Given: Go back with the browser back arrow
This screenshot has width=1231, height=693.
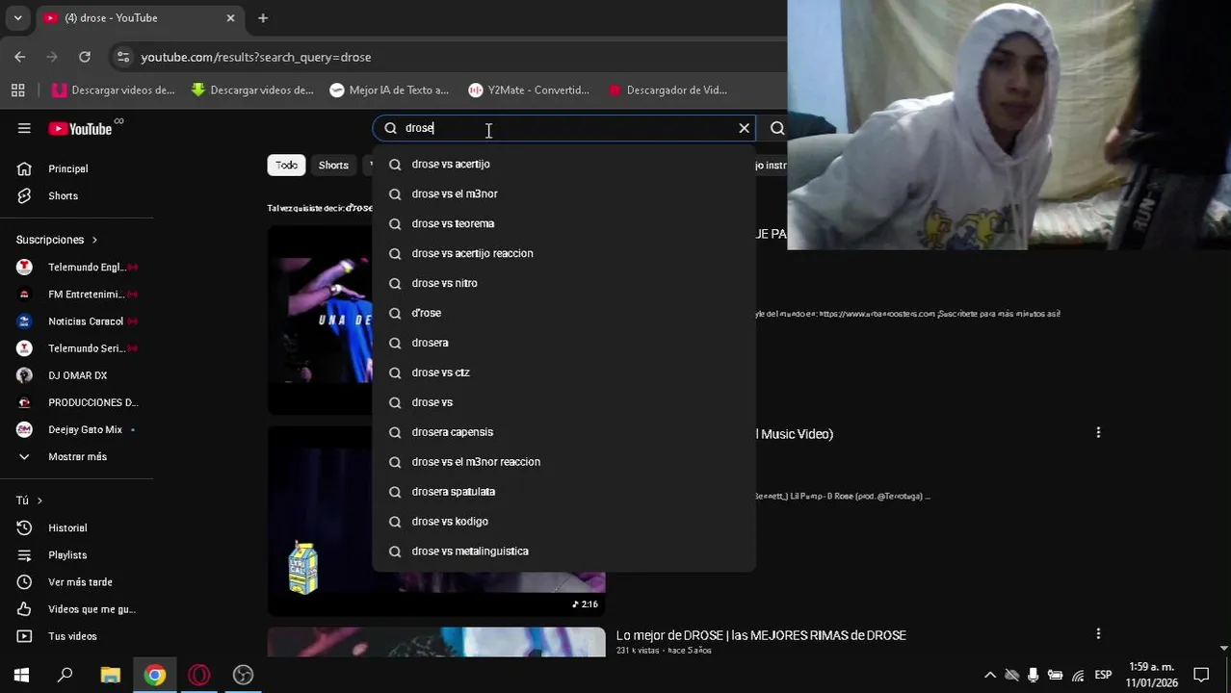Looking at the screenshot, I should click(20, 57).
